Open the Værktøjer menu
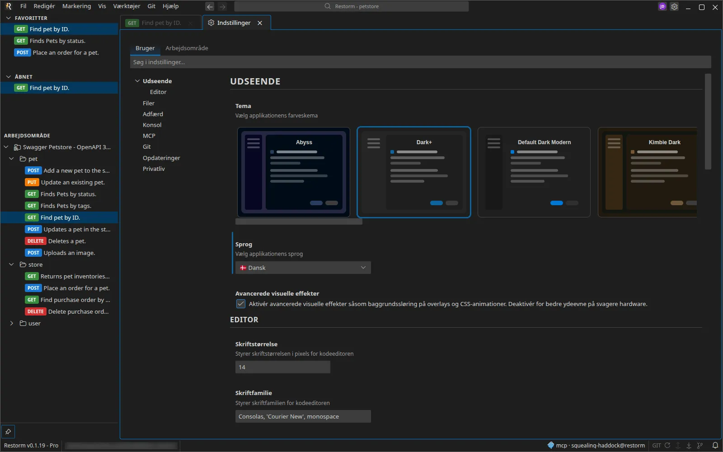This screenshot has width=723, height=452. (x=127, y=6)
